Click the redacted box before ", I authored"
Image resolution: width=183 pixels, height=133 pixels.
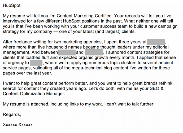[x=94, y=52]
